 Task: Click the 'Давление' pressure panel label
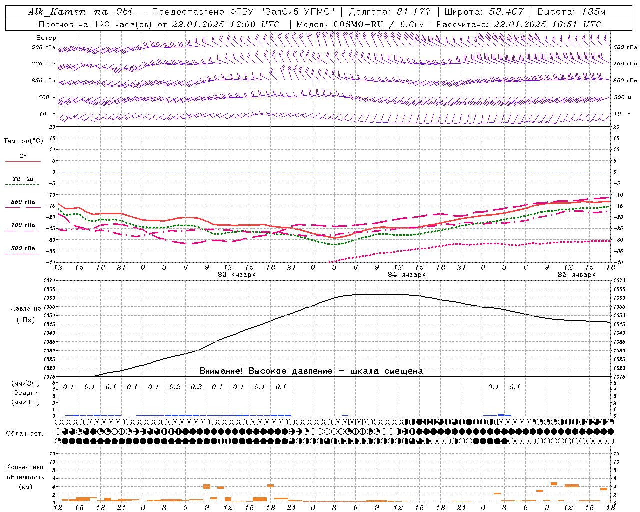26,309
